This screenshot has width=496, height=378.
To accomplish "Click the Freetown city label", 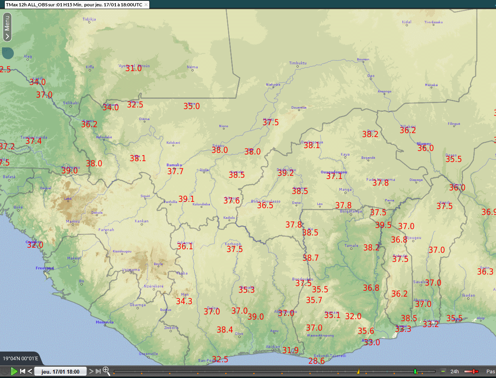I will [x=45, y=268].
